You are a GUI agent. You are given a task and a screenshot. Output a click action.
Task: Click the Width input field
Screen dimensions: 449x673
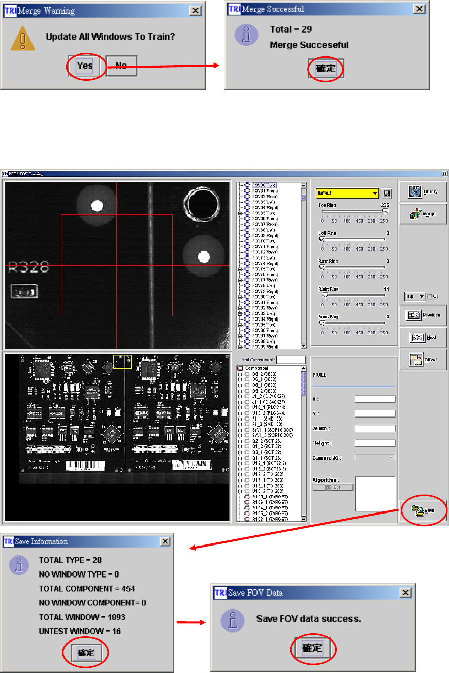click(375, 429)
